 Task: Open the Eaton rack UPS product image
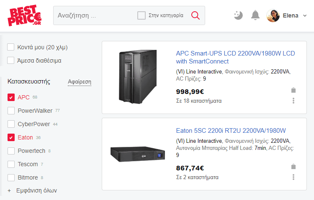tap(138, 154)
